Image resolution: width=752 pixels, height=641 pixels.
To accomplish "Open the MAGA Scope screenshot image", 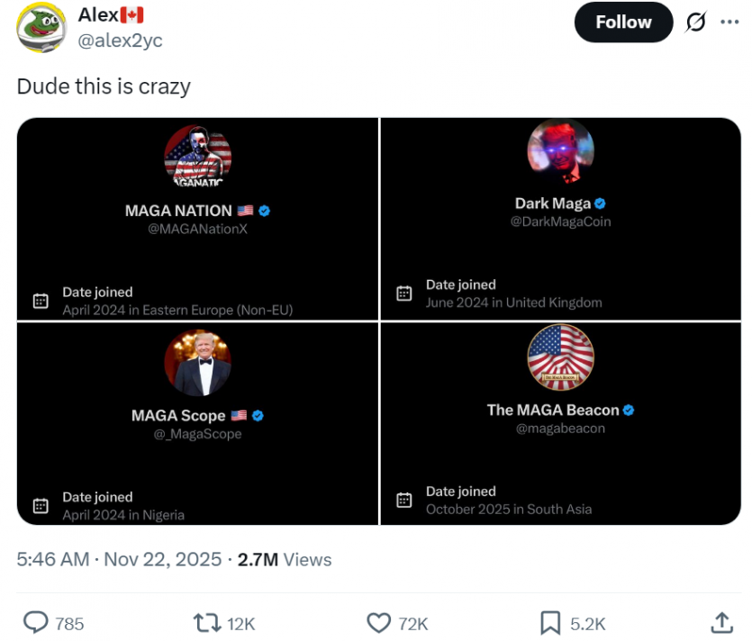I will [197, 423].
